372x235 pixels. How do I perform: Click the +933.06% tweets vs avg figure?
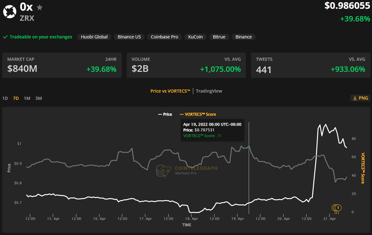coord(348,69)
